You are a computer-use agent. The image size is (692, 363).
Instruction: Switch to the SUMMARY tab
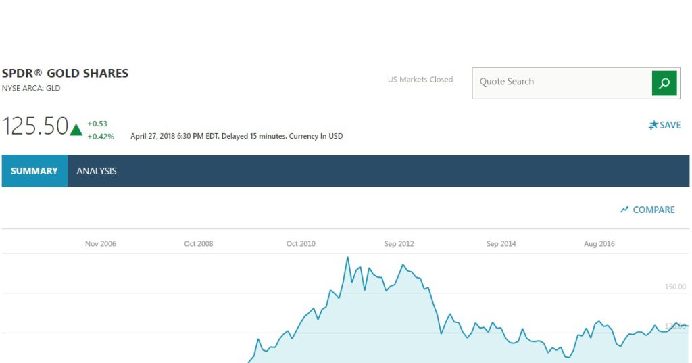tap(34, 171)
